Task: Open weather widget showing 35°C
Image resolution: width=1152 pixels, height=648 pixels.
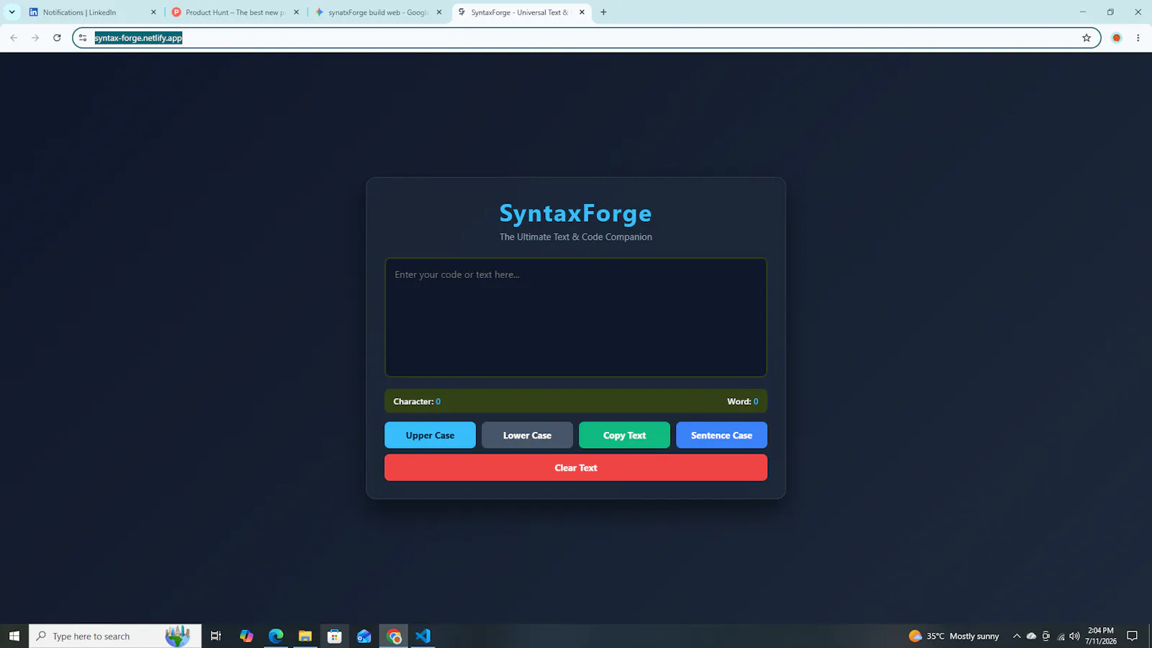Action: tap(954, 636)
